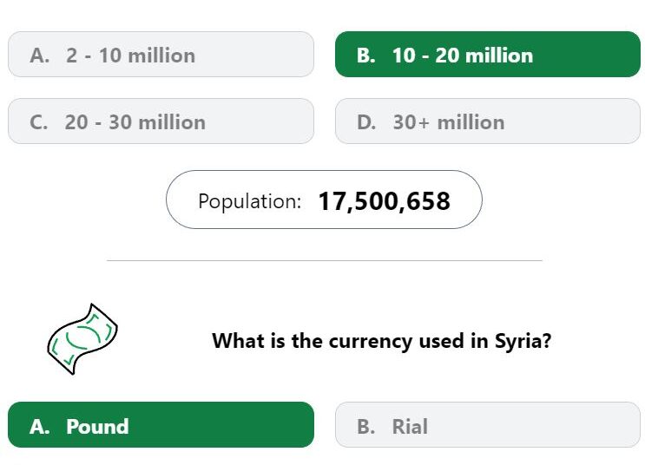Screen dimensions: 645x465
Task: Click the horizontal divider line between questions
Action: (x=325, y=260)
